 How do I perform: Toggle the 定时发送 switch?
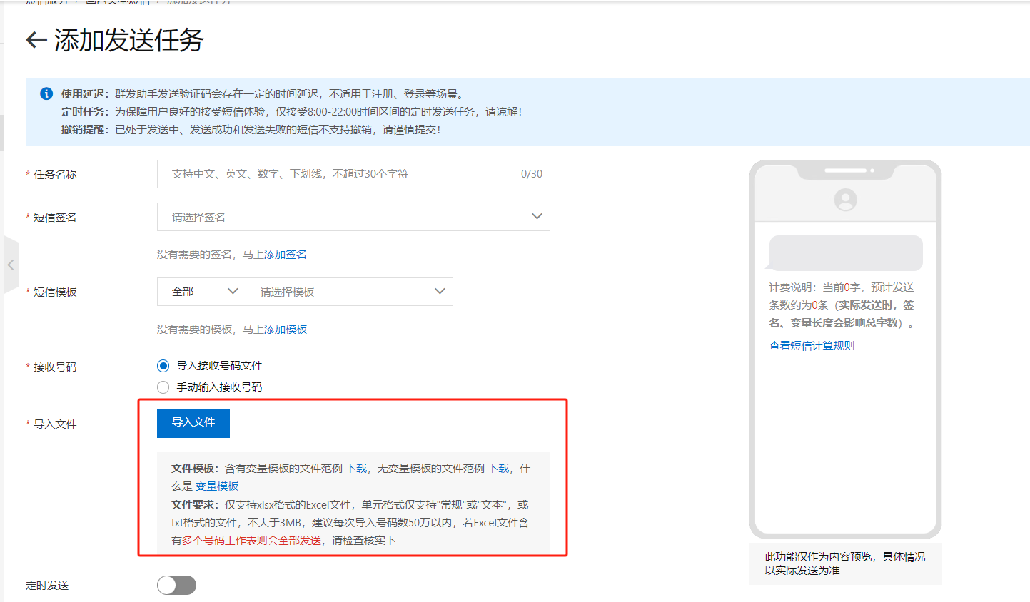pos(176,586)
